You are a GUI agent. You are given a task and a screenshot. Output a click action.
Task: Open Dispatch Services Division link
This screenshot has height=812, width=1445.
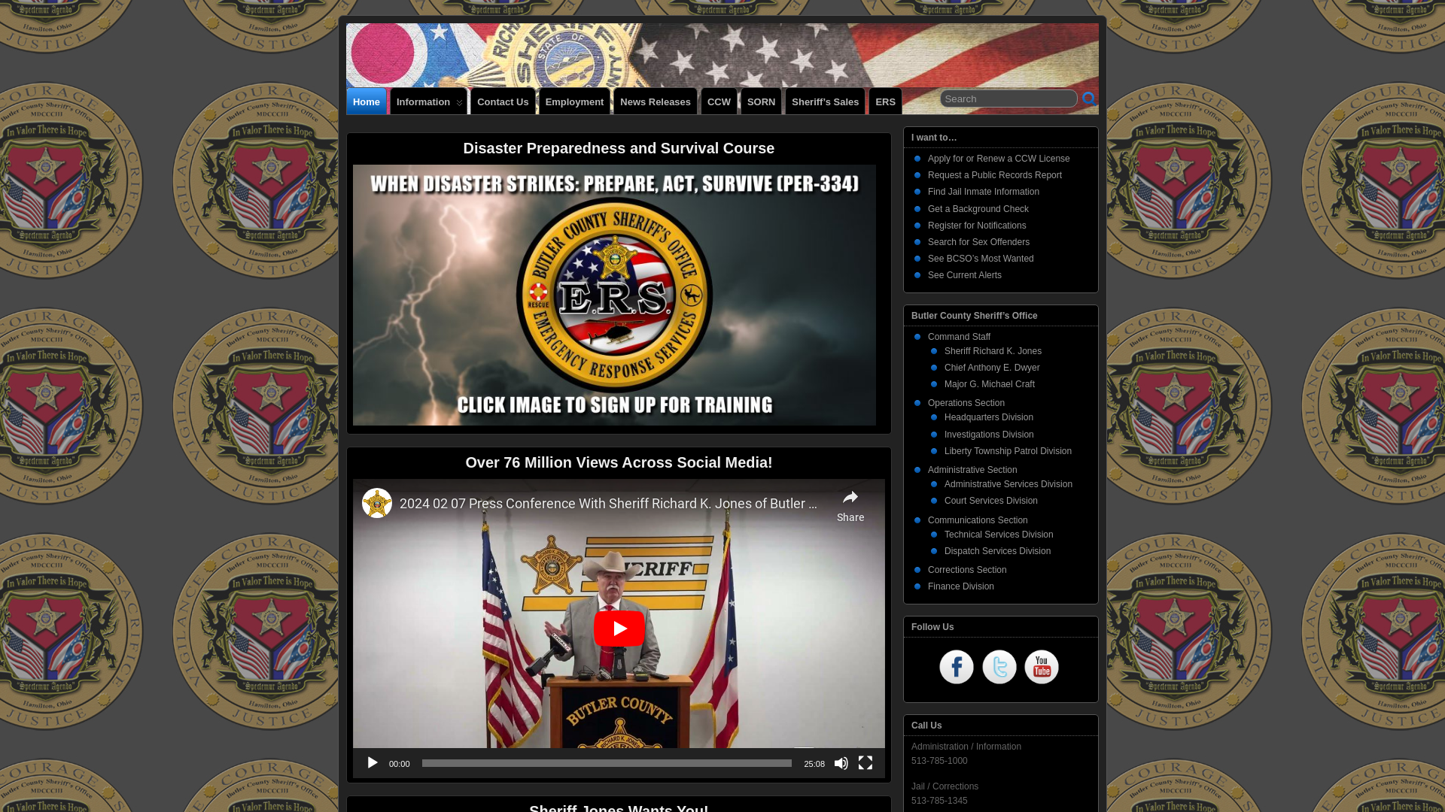coord(997,551)
